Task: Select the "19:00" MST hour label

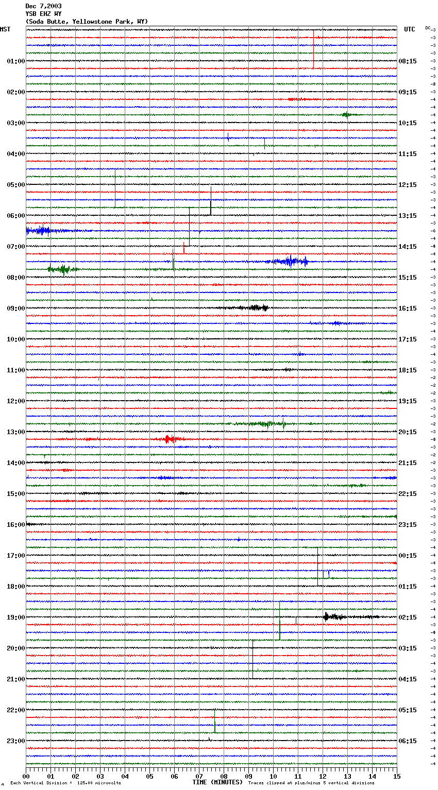Action: [16, 617]
